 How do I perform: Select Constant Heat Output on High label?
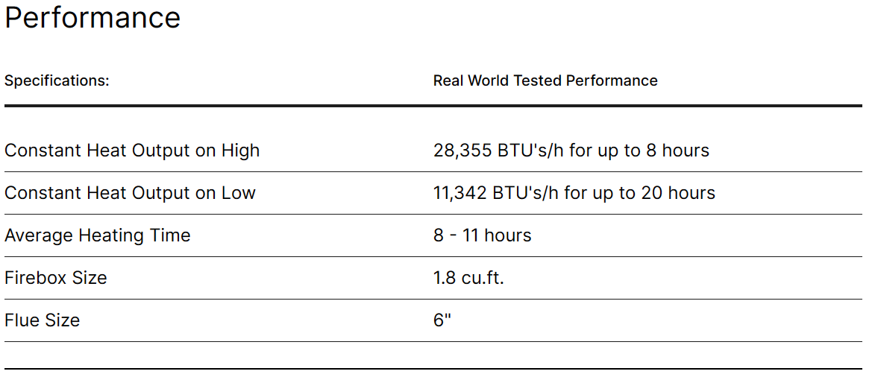[x=132, y=151]
